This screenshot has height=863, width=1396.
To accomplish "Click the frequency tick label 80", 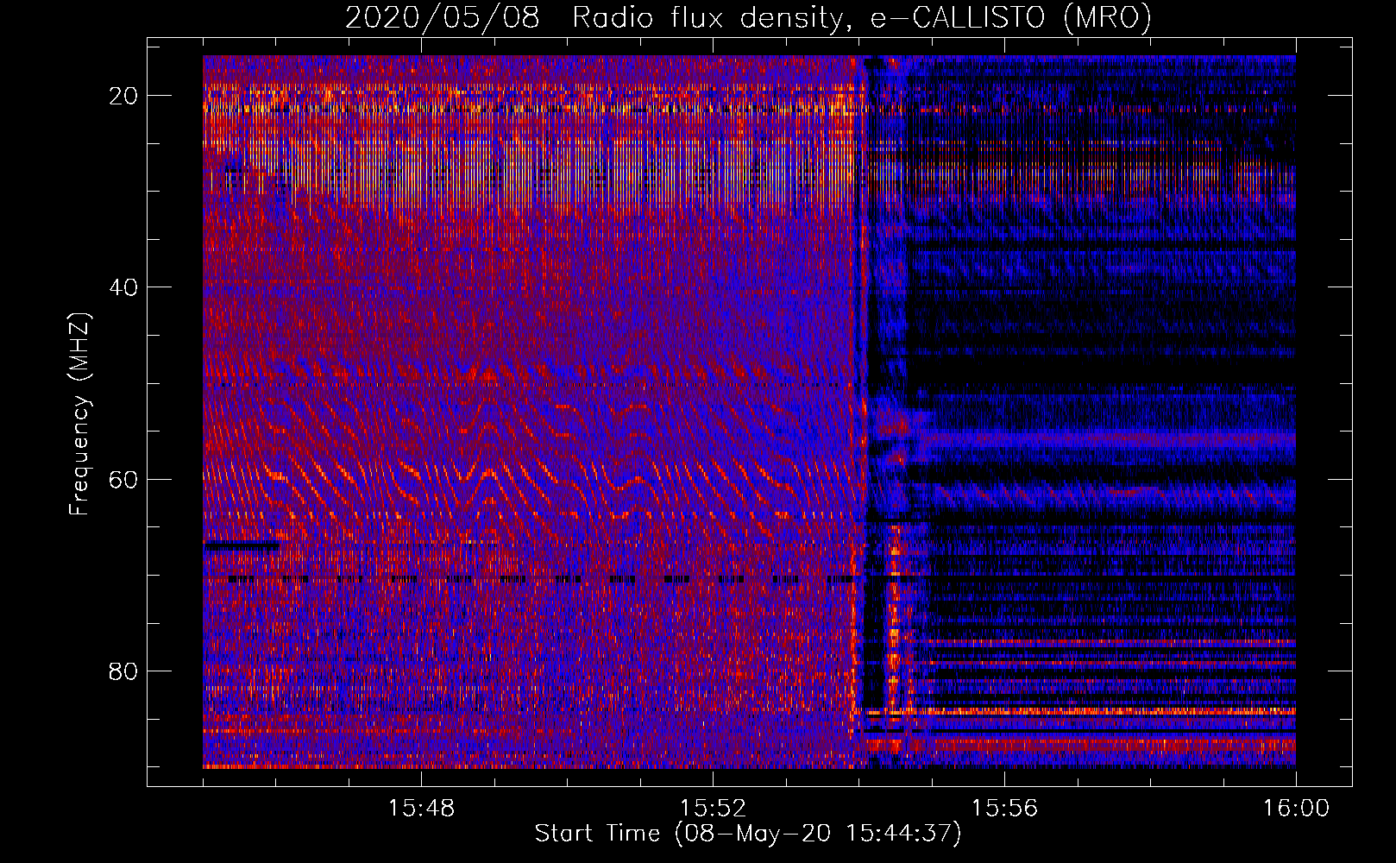I will 124,671.
